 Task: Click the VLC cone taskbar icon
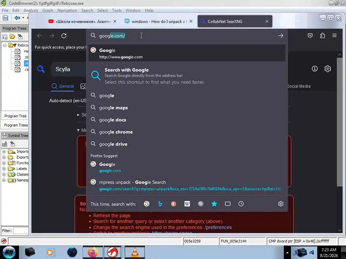134,252
